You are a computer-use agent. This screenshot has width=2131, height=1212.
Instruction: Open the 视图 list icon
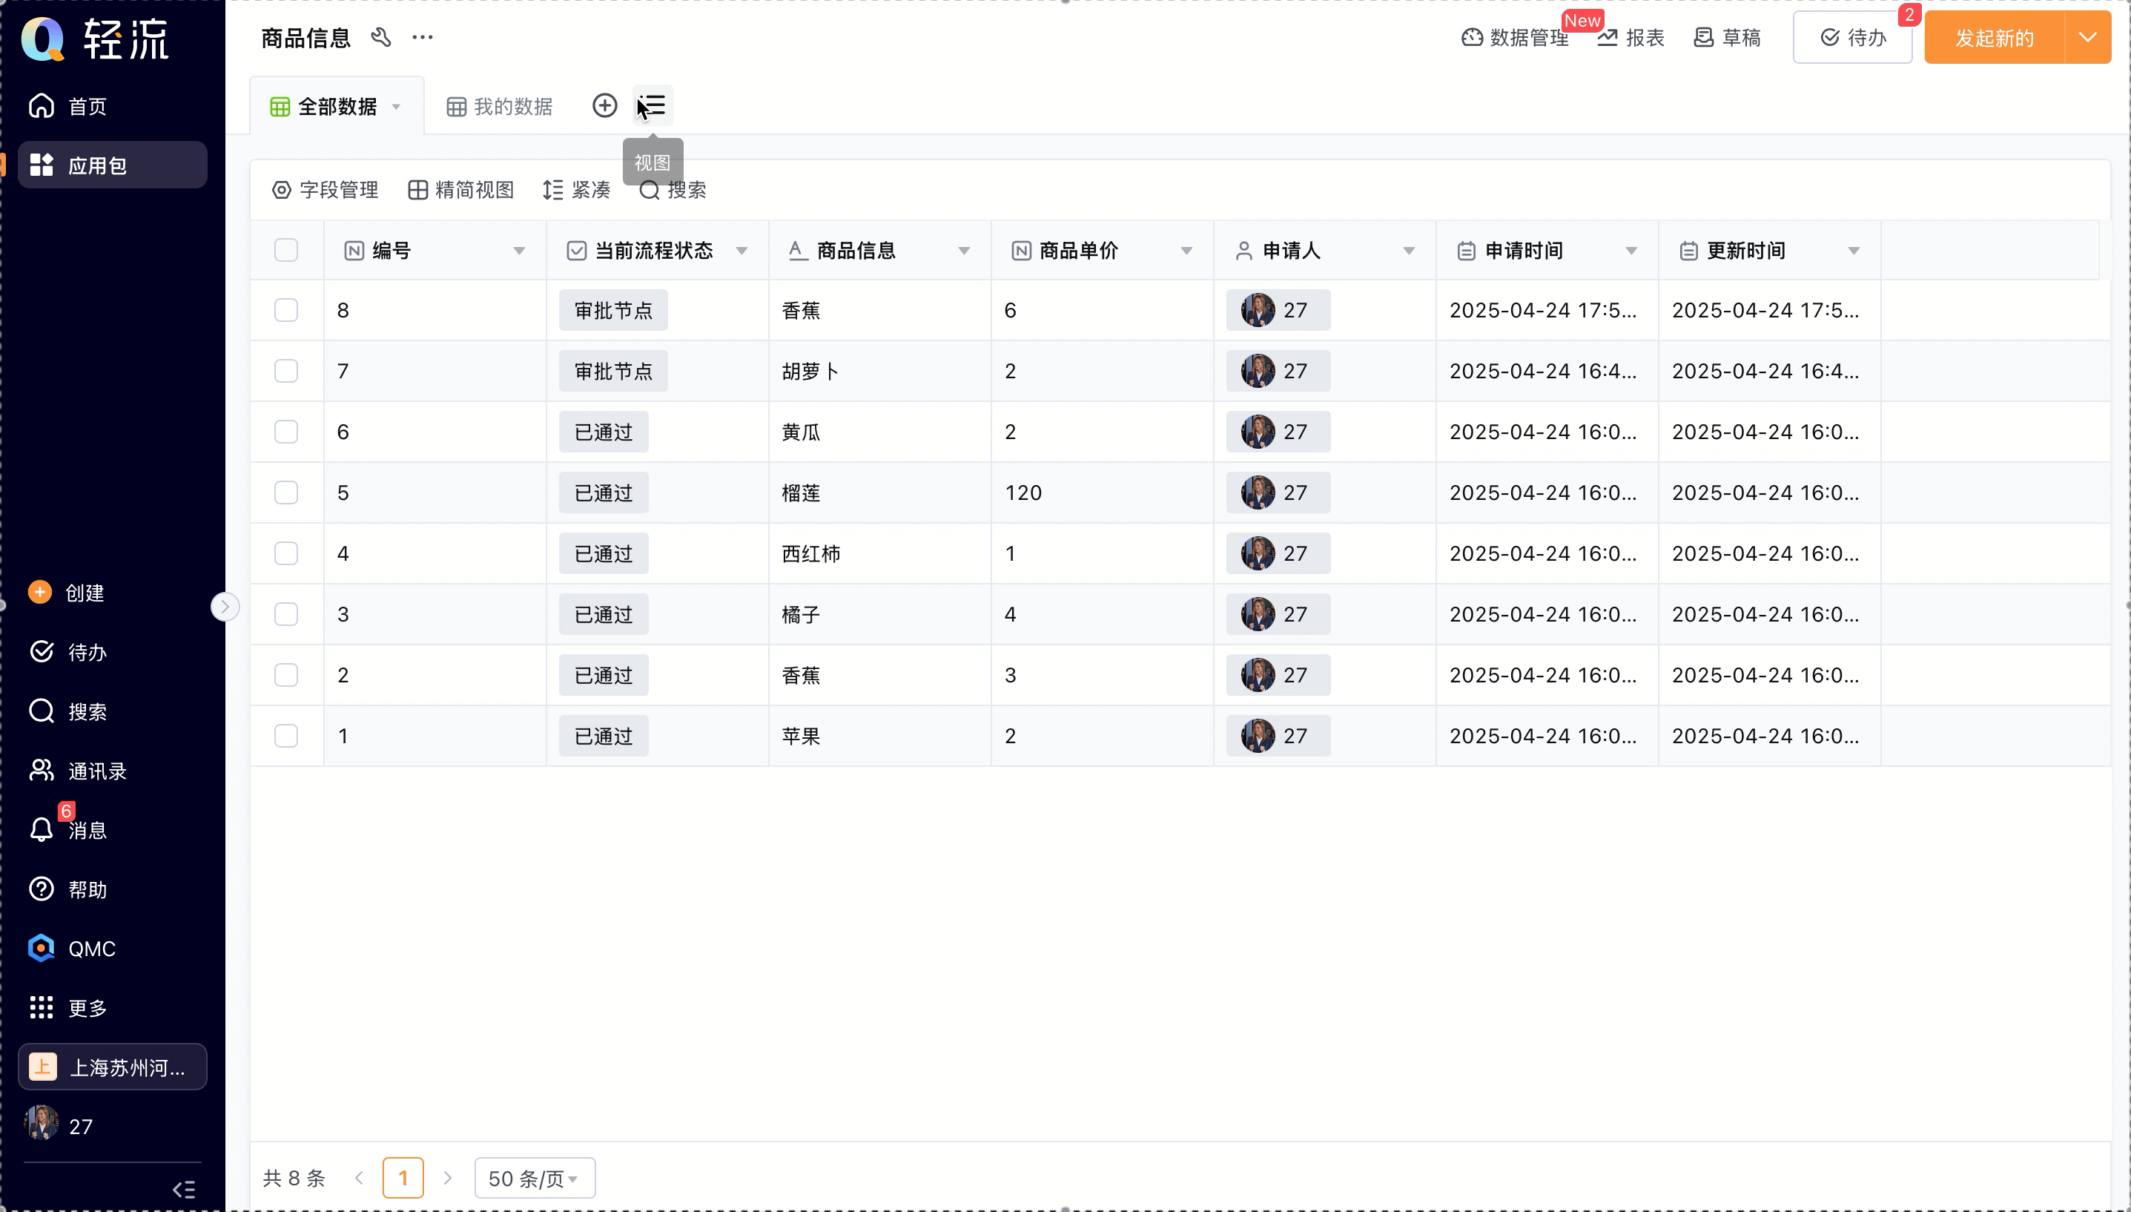[653, 106]
